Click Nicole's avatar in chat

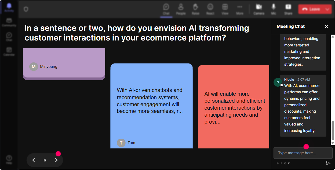pos(278,82)
